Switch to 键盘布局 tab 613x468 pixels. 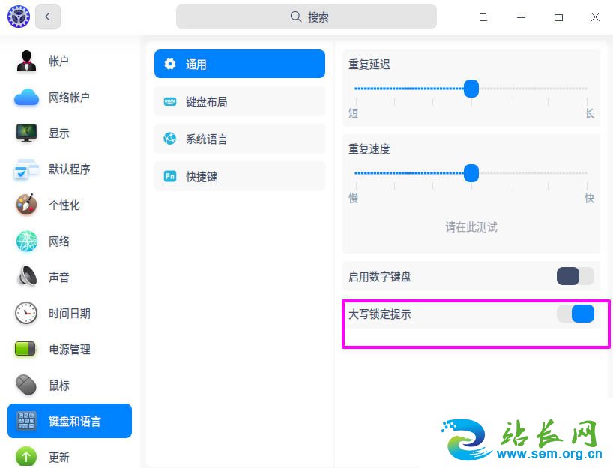point(240,101)
